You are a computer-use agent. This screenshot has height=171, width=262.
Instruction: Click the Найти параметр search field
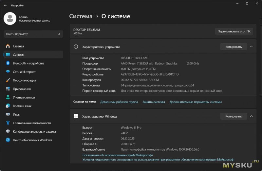[x=31, y=34]
